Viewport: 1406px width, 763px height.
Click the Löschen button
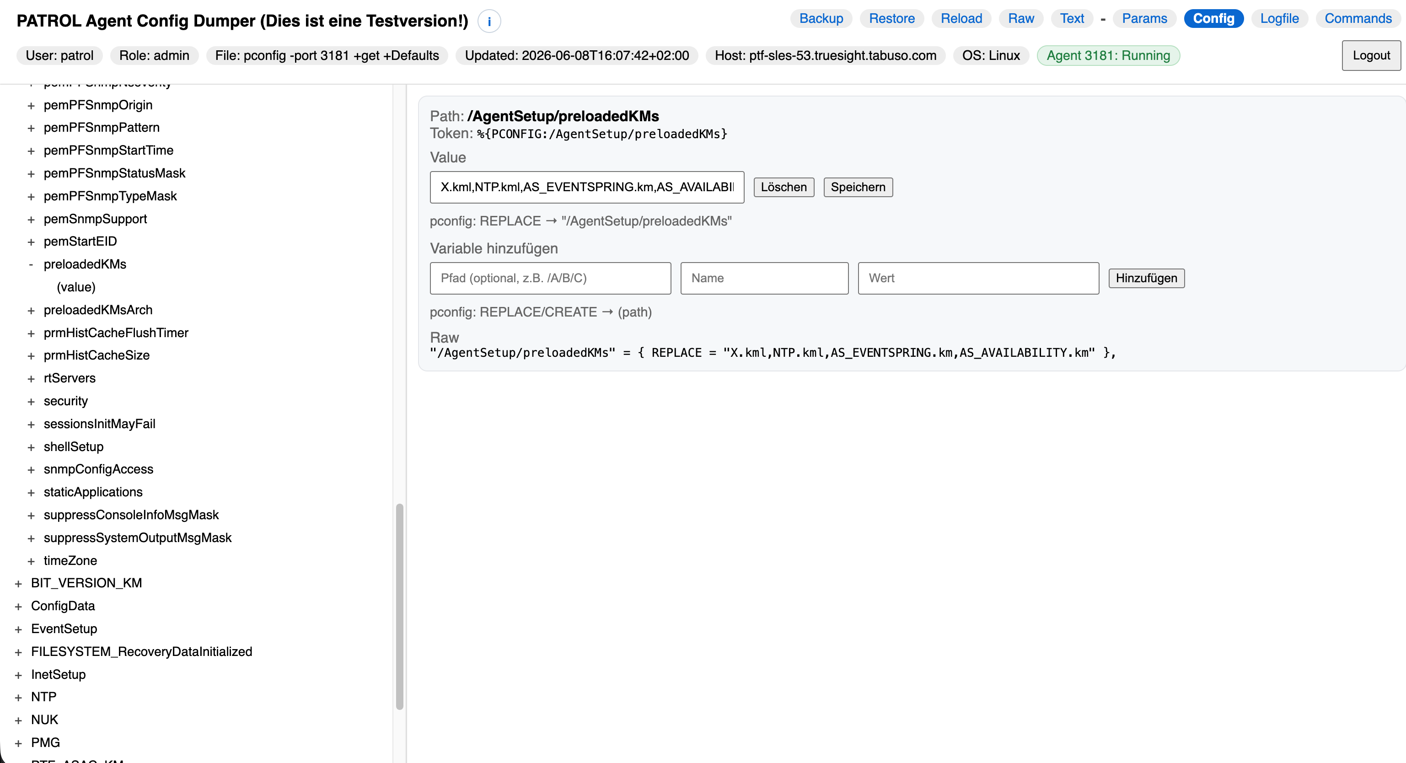(x=784, y=187)
